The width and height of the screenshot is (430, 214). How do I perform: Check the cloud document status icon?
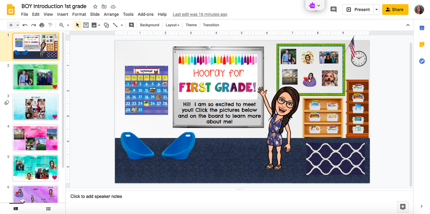pyautogui.click(x=113, y=6)
